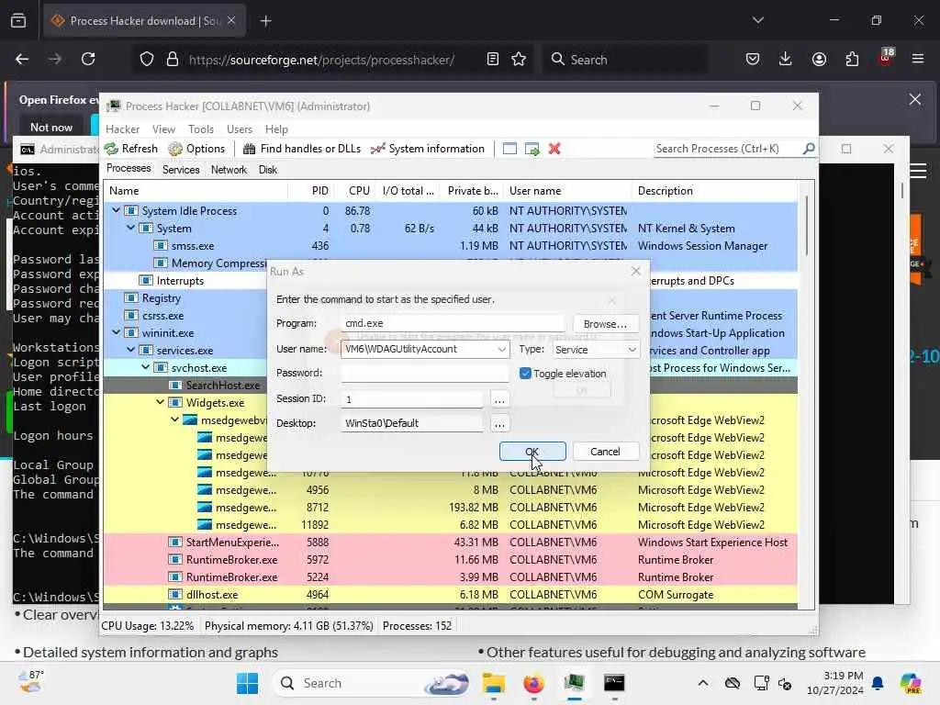Click the tracking protection shield icon
Image resolution: width=940 pixels, height=705 pixels.
[147, 60]
